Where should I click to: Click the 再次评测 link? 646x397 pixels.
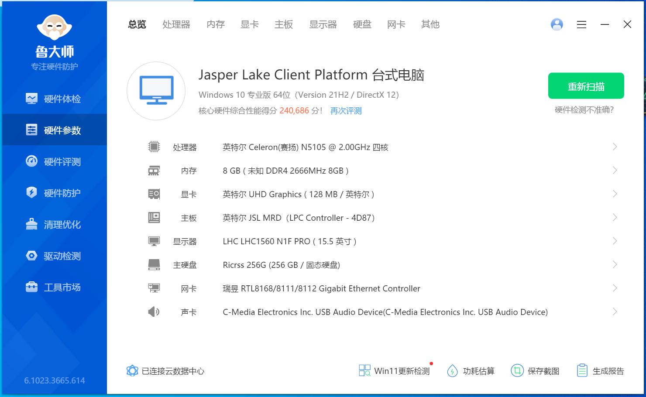tap(346, 111)
